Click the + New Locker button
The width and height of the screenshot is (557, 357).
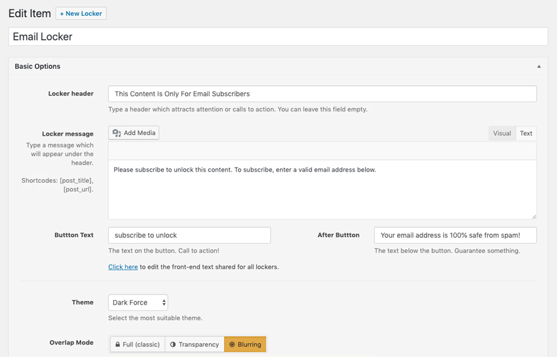(81, 14)
